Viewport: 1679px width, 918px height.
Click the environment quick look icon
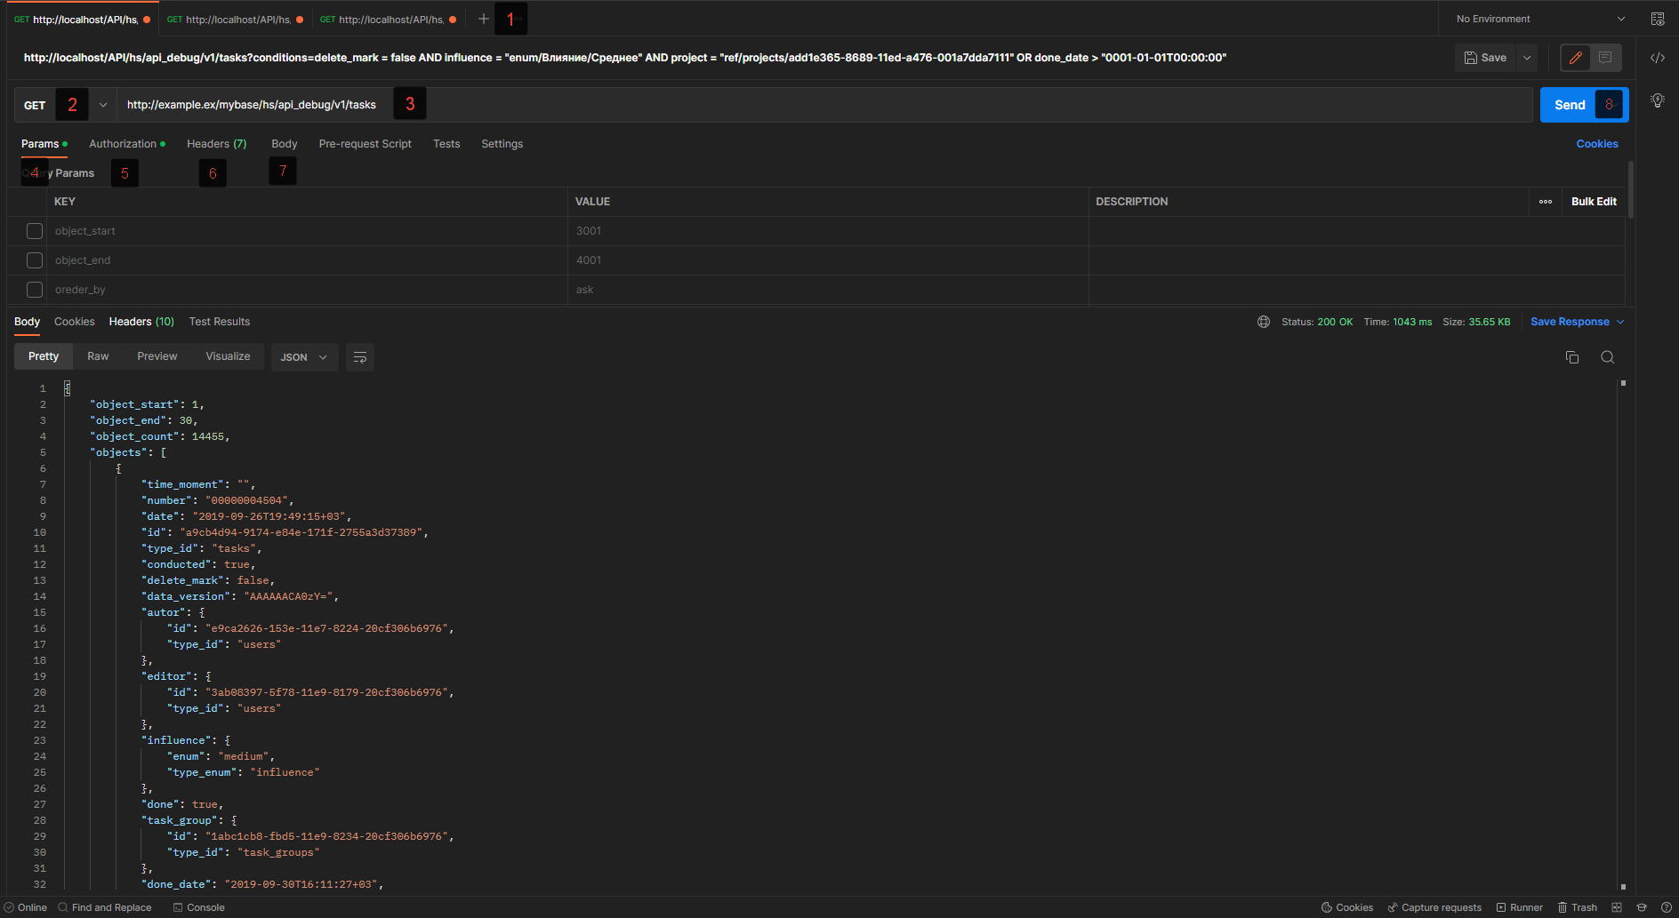[1658, 19]
